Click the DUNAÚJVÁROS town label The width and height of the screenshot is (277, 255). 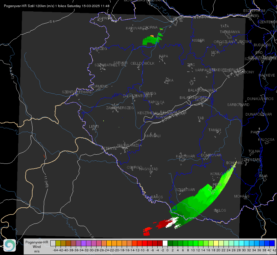pyautogui.click(x=260, y=99)
